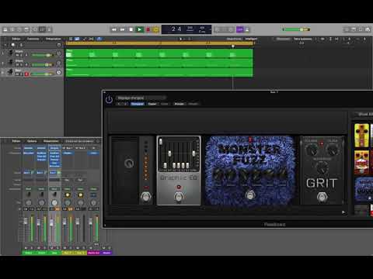Click the instrument icon of track 1
Image resolution: width=373 pixels, height=279 pixels.
pos(11,53)
